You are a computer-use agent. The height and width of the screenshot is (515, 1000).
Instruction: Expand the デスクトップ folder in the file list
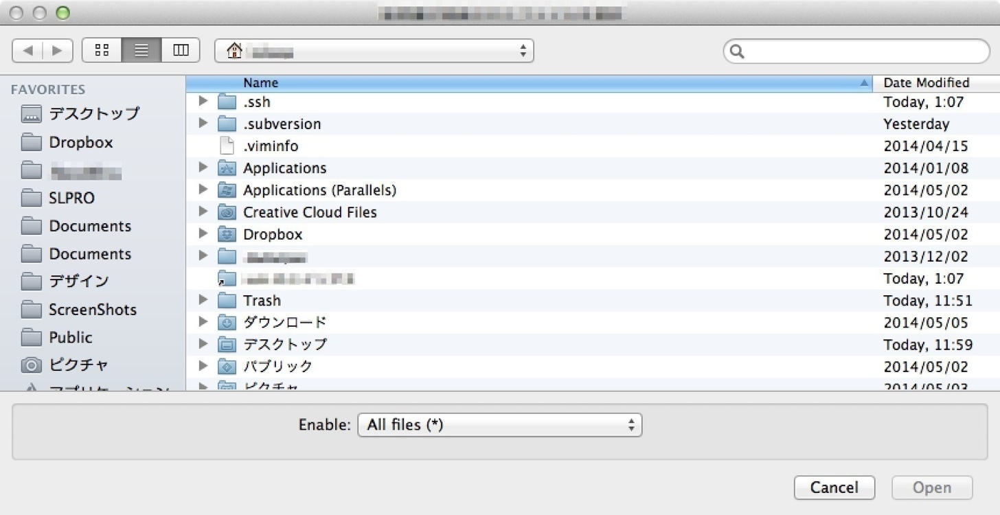point(203,344)
